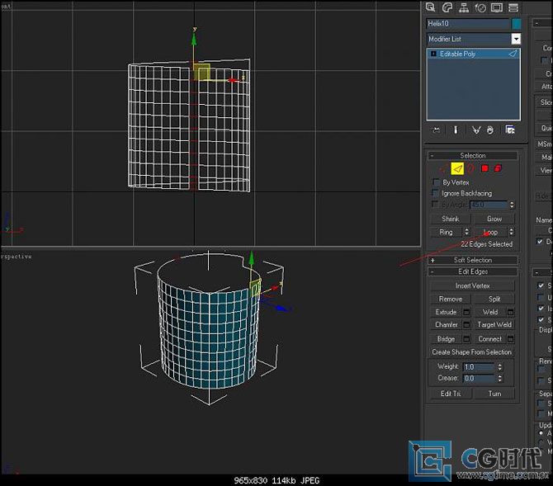
Task: Open Weld settings dialog box icon
Action: [510, 312]
